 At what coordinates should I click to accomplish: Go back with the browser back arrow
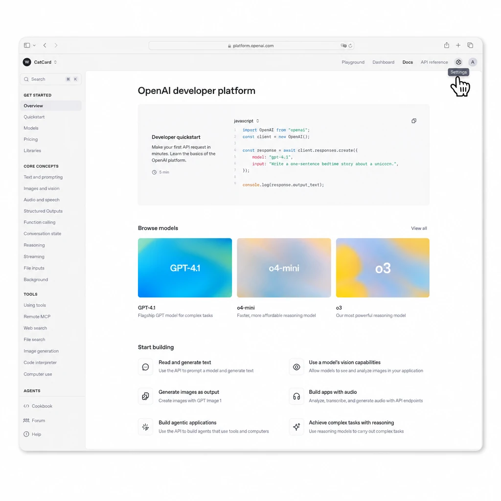pos(45,46)
